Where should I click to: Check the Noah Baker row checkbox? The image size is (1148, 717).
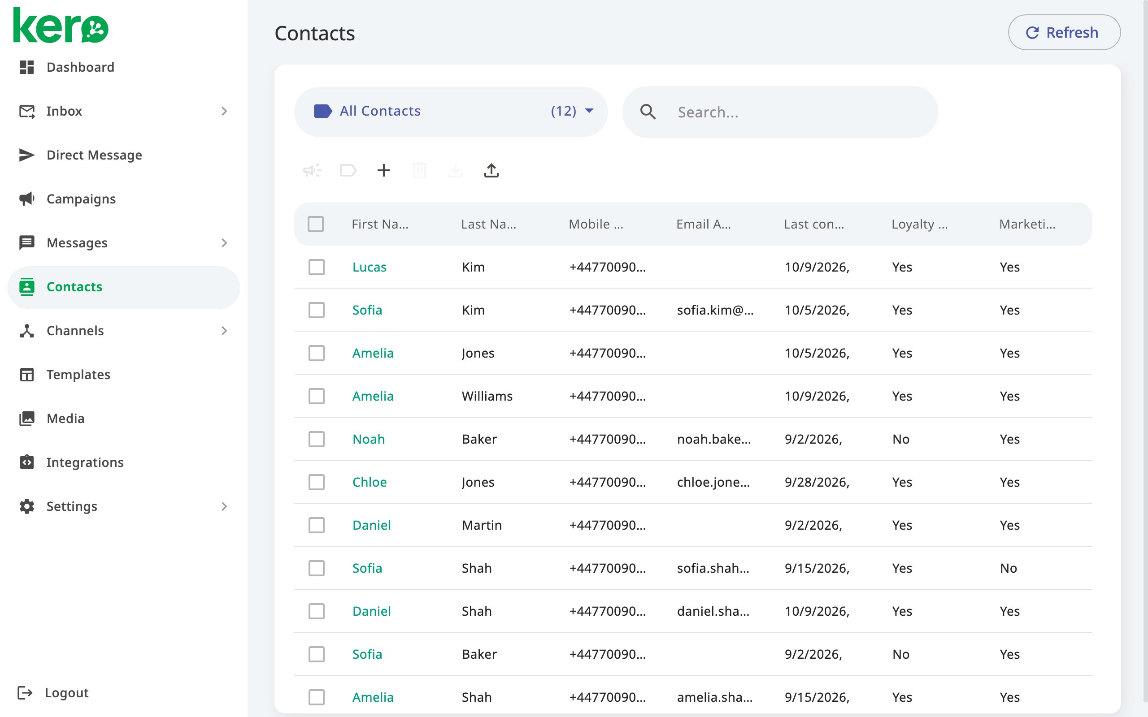pos(317,439)
